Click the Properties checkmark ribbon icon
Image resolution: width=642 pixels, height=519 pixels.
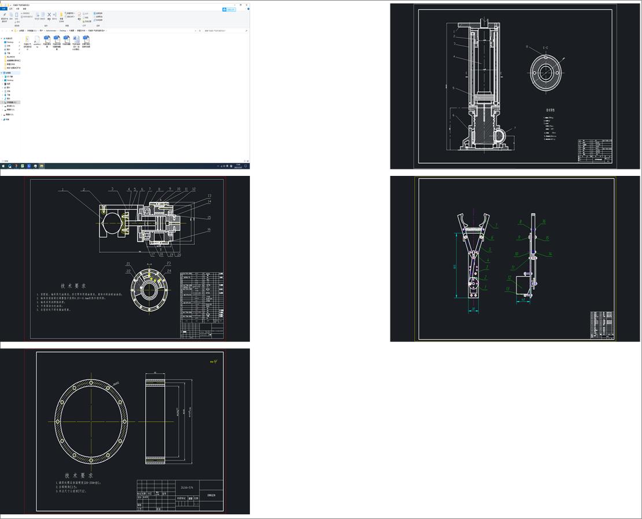click(79, 14)
